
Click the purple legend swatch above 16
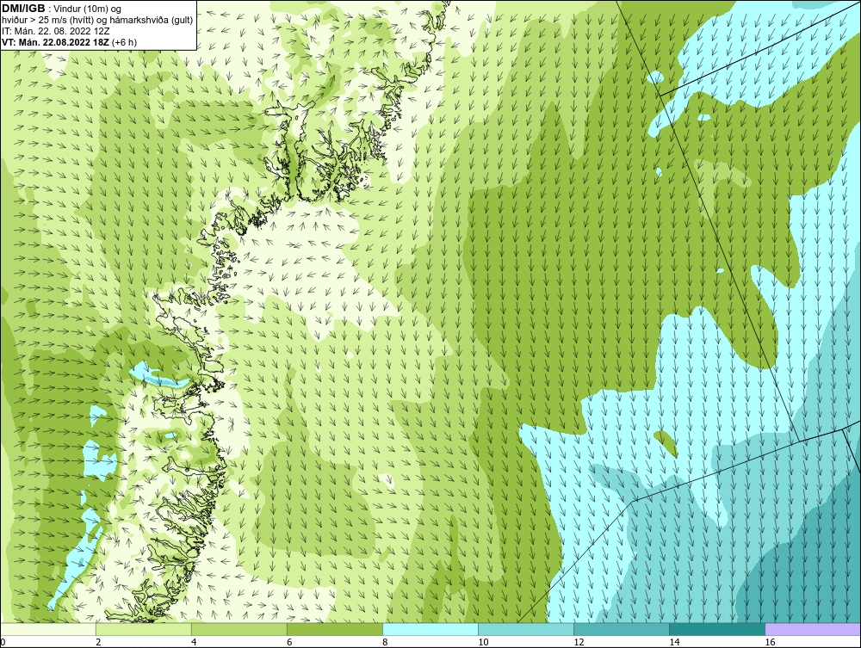click(813, 629)
